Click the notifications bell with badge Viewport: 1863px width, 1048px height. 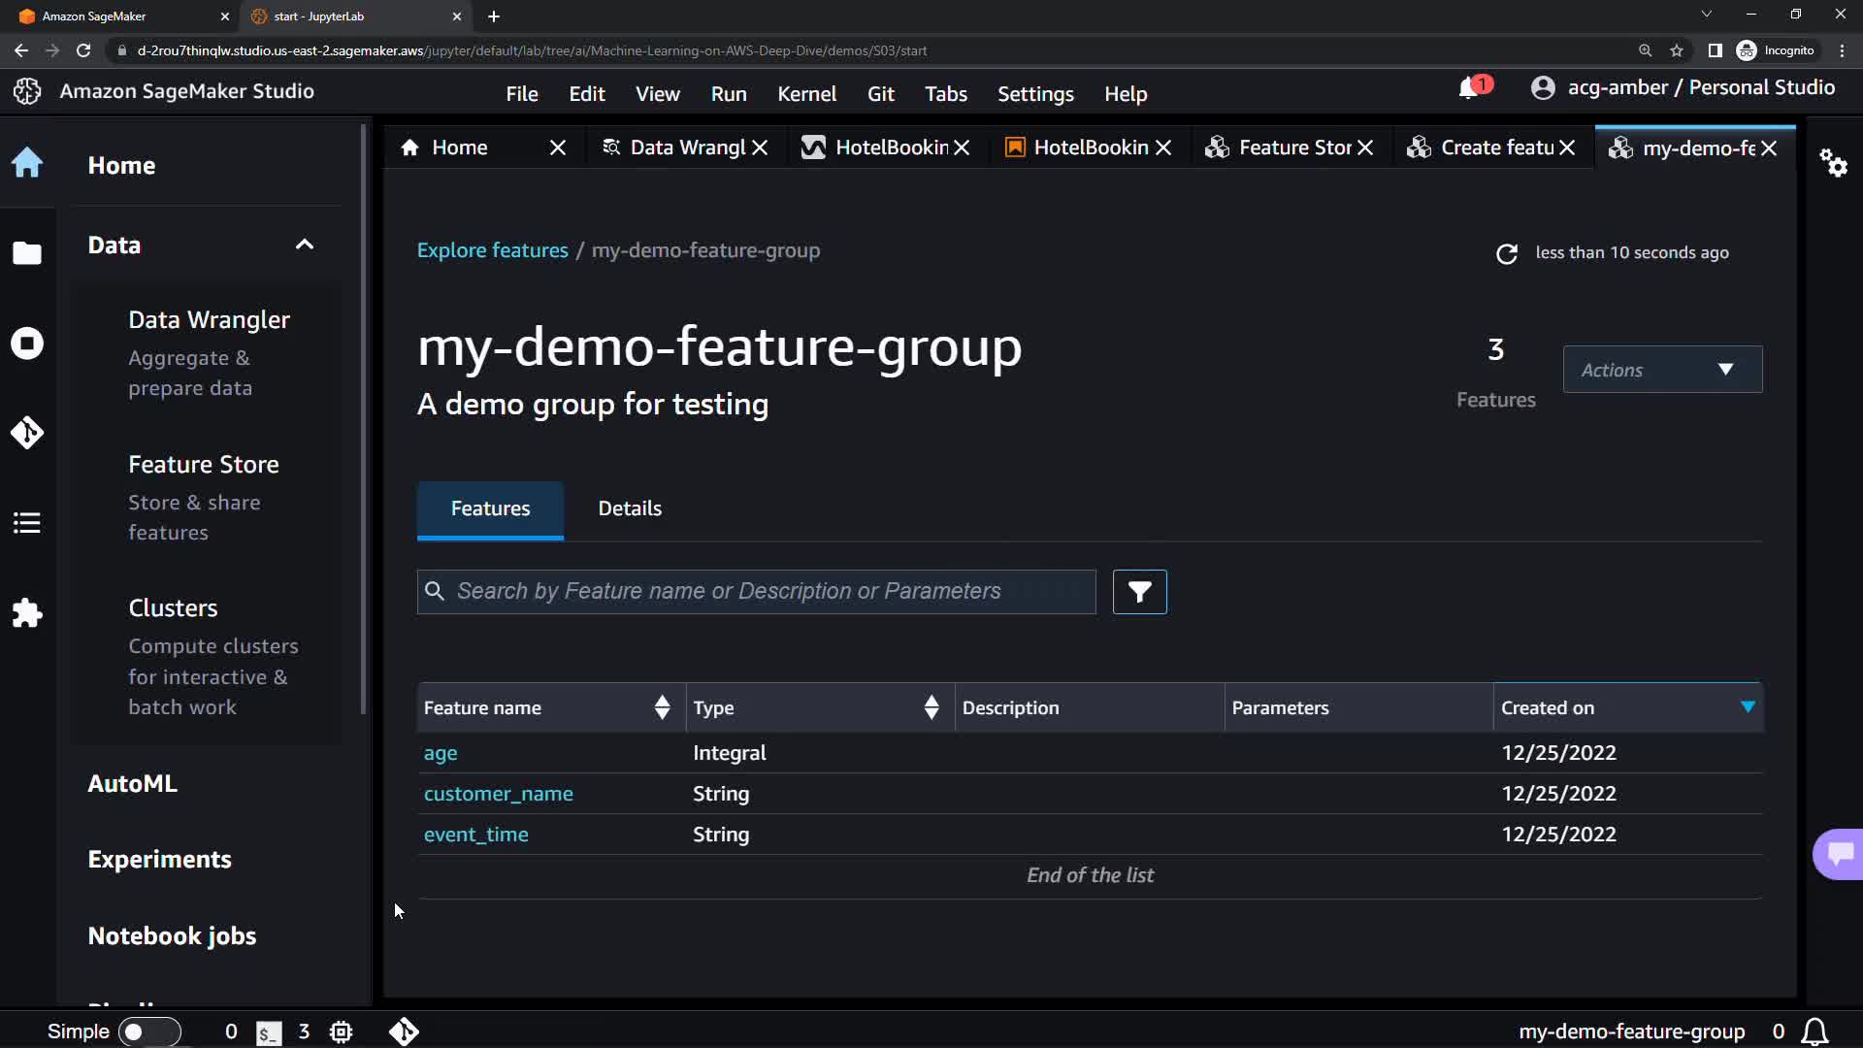pyautogui.click(x=1469, y=88)
